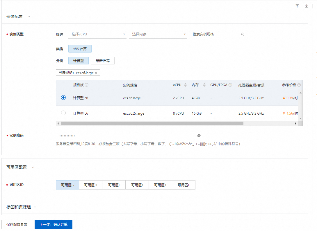Select the ecs.c6.large radio button

63,98
